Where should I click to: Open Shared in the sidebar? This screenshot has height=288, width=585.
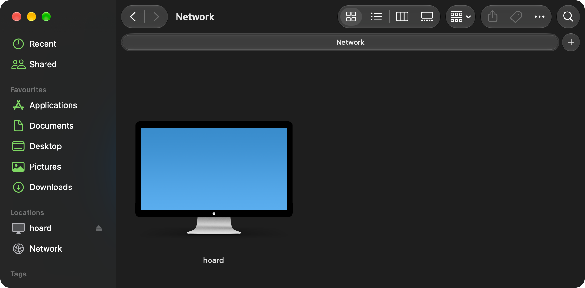(x=43, y=64)
